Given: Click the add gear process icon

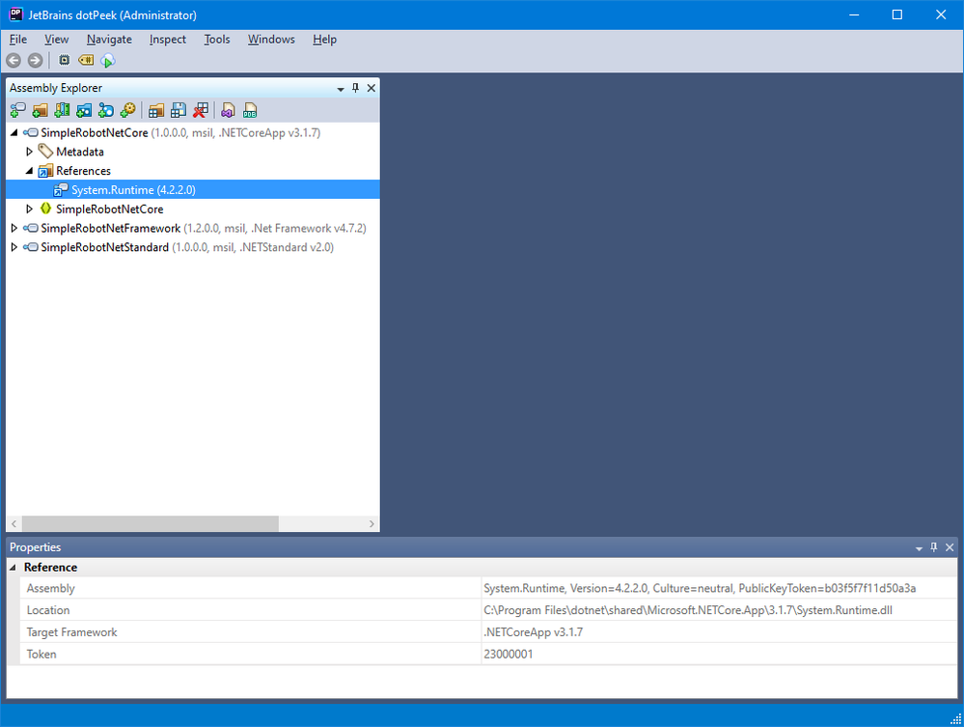Looking at the screenshot, I should pos(128,111).
